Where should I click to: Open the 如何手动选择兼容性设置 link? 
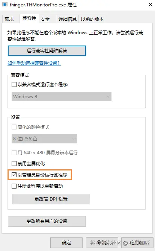(34, 63)
